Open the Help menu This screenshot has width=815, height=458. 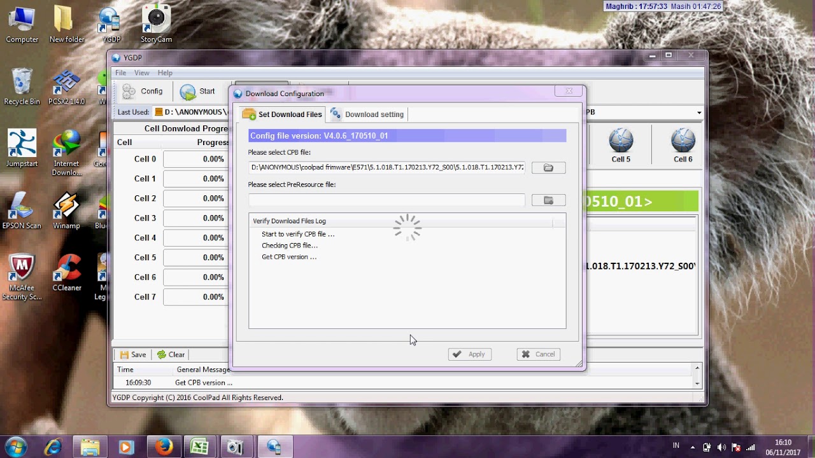(165, 73)
